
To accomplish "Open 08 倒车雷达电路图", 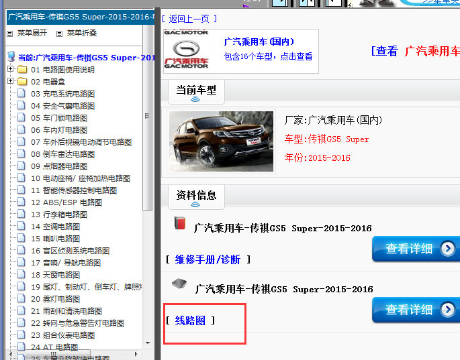I will 62,154.
